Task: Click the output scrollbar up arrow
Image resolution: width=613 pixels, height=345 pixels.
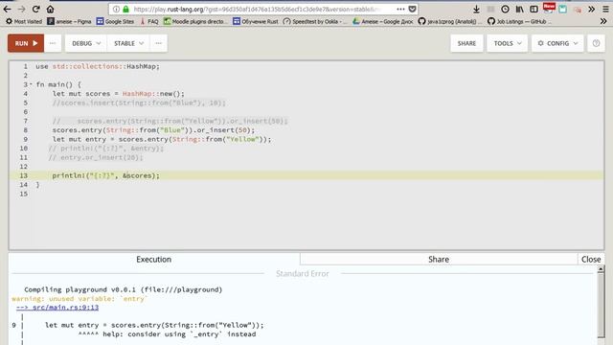Action: pyautogui.click(x=601, y=269)
